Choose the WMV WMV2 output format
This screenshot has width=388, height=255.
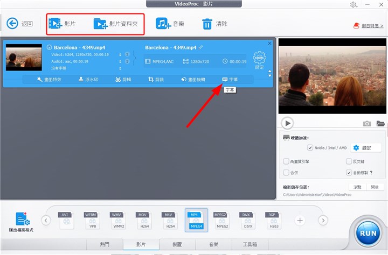118,220
